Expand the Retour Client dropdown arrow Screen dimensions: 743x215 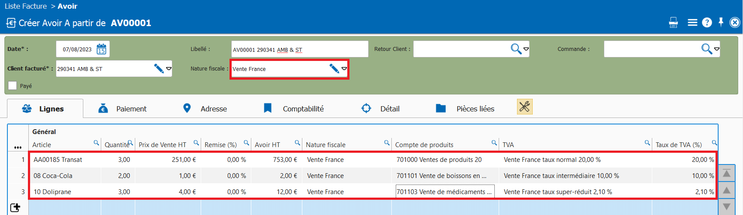point(526,49)
